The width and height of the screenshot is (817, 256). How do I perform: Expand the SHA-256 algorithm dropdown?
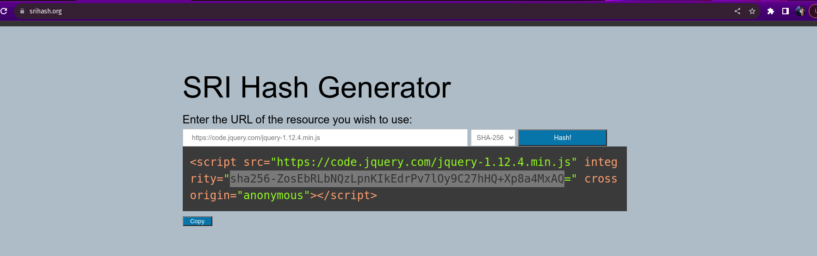pyautogui.click(x=493, y=138)
